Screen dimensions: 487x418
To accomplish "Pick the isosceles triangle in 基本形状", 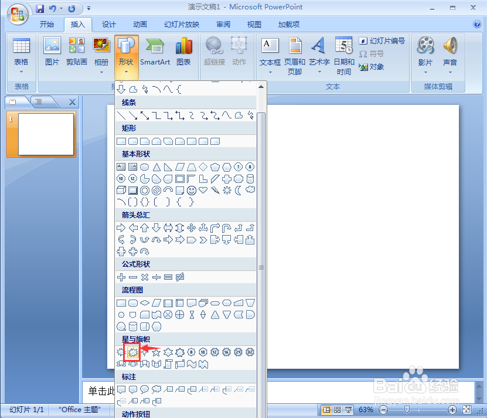I will [x=156, y=167].
